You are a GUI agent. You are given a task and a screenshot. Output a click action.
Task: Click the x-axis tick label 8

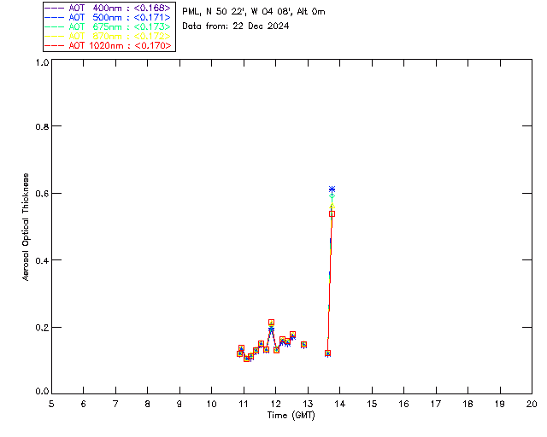tap(148, 405)
